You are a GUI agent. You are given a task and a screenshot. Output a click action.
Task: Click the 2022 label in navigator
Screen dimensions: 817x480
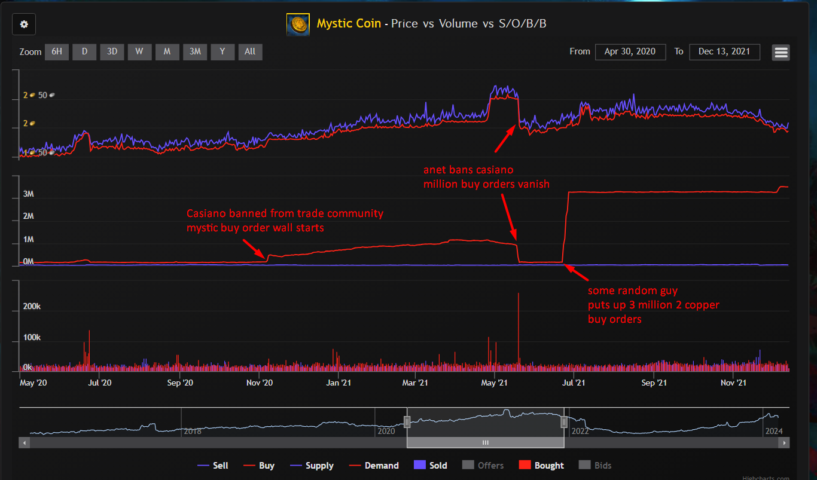[x=581, y=431]
